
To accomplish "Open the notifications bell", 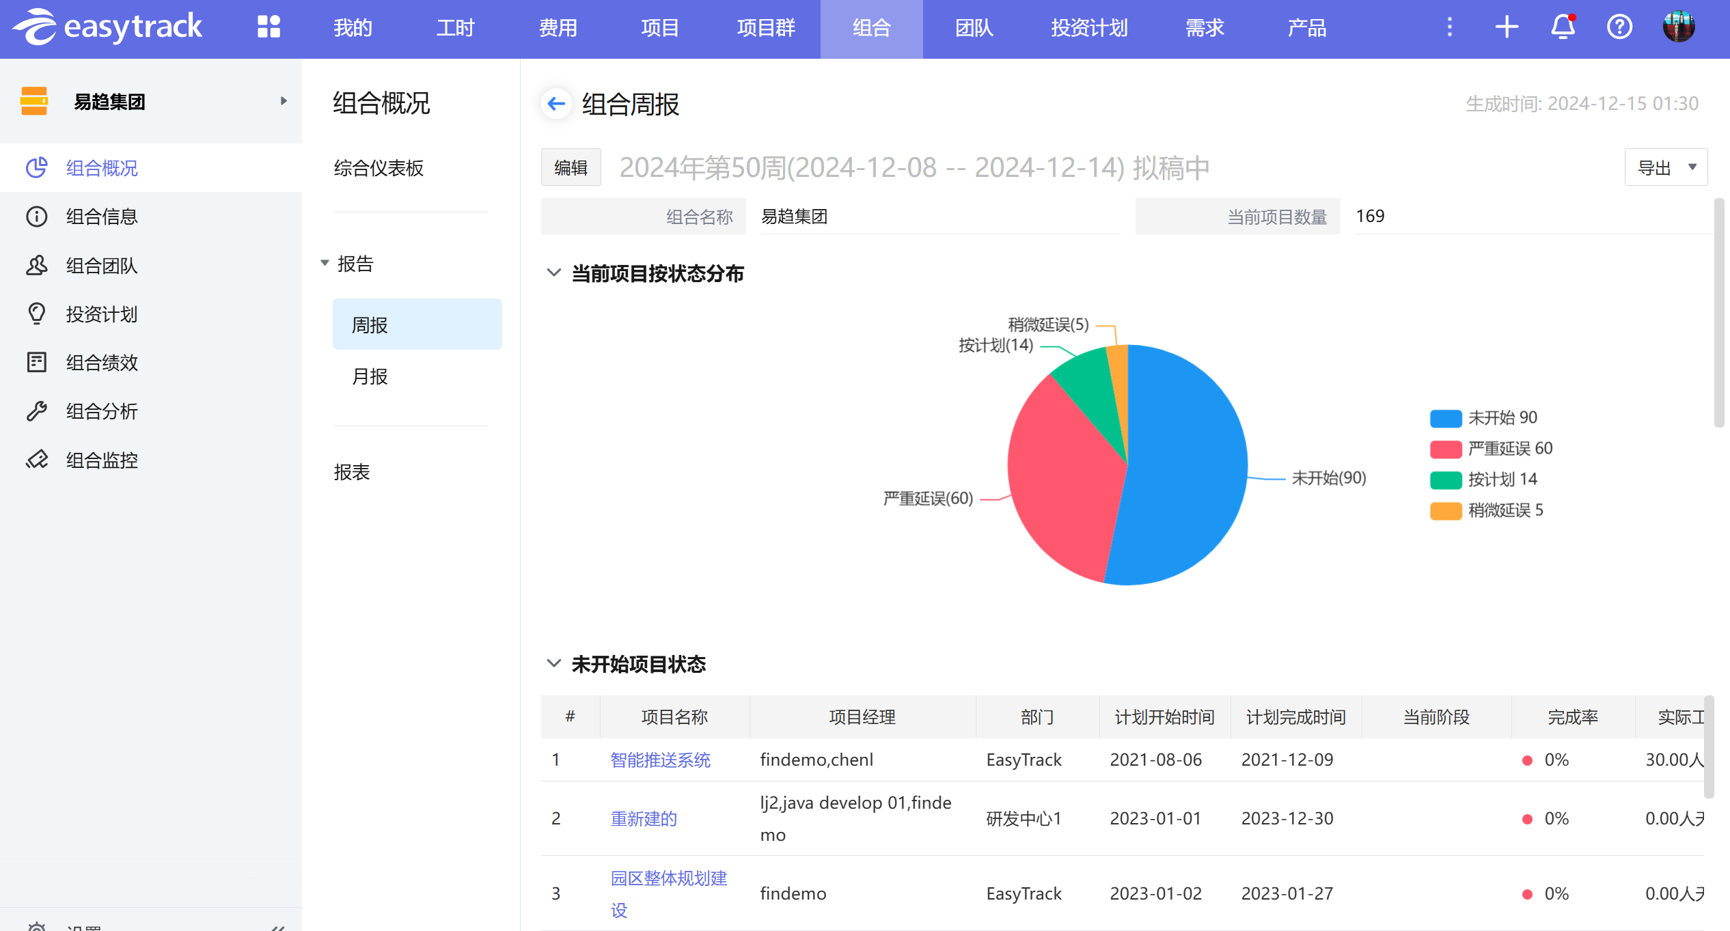I will [1563, 27].
